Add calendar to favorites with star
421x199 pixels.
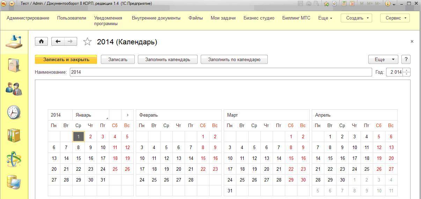coord(87,42)
